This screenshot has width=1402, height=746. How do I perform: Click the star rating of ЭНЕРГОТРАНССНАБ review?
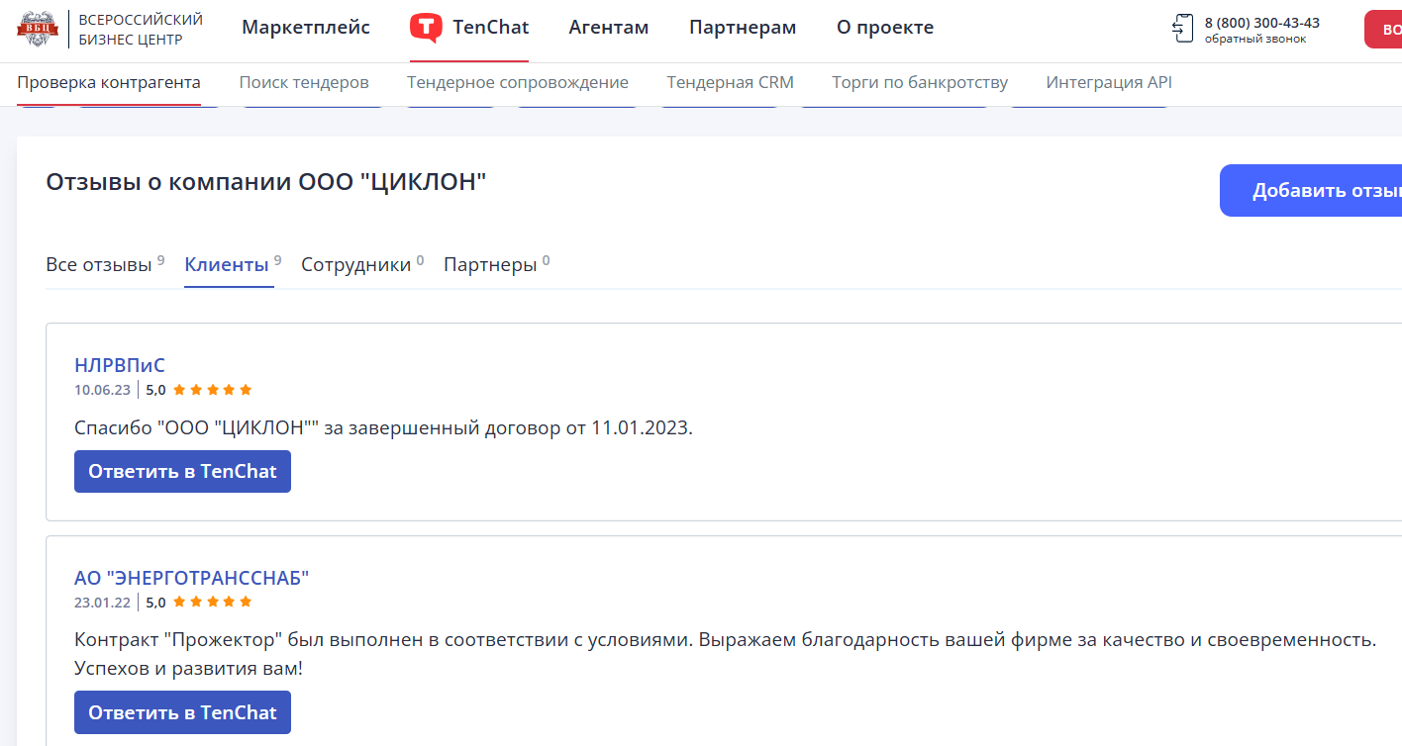click(212, 602)
